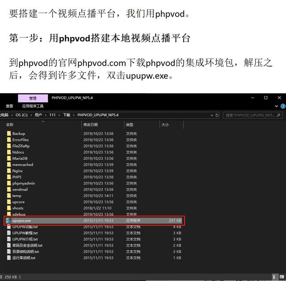This screenshot has width=286, height=281.
Task: Minimize the PHPVOD_UPUPW_NP5.4 window
Action: click(252, 97)
